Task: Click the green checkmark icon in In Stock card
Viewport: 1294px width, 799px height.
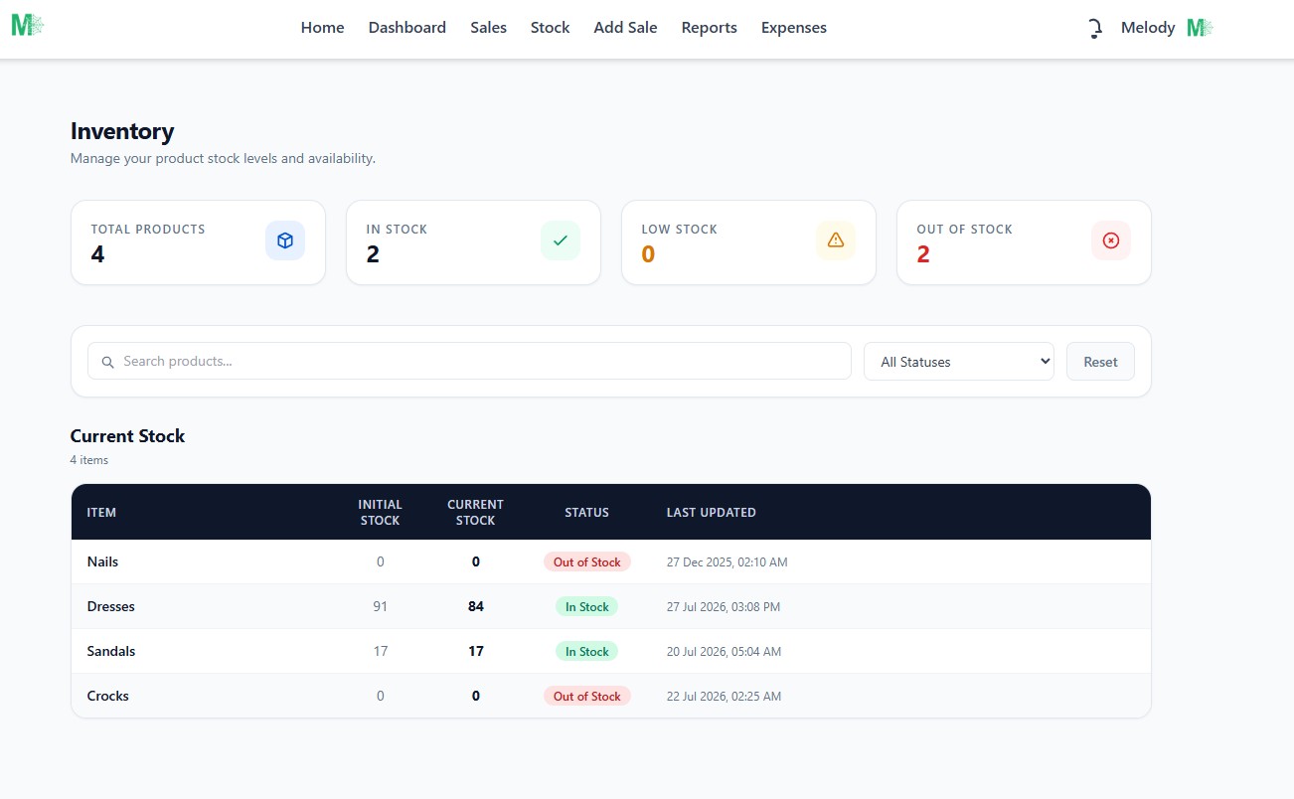Action: click(x=561, y=240)
